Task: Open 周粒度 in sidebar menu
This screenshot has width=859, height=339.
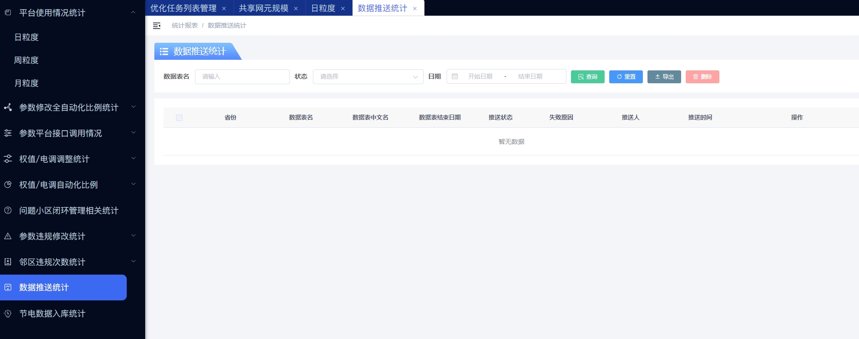Action: point(27,60)
